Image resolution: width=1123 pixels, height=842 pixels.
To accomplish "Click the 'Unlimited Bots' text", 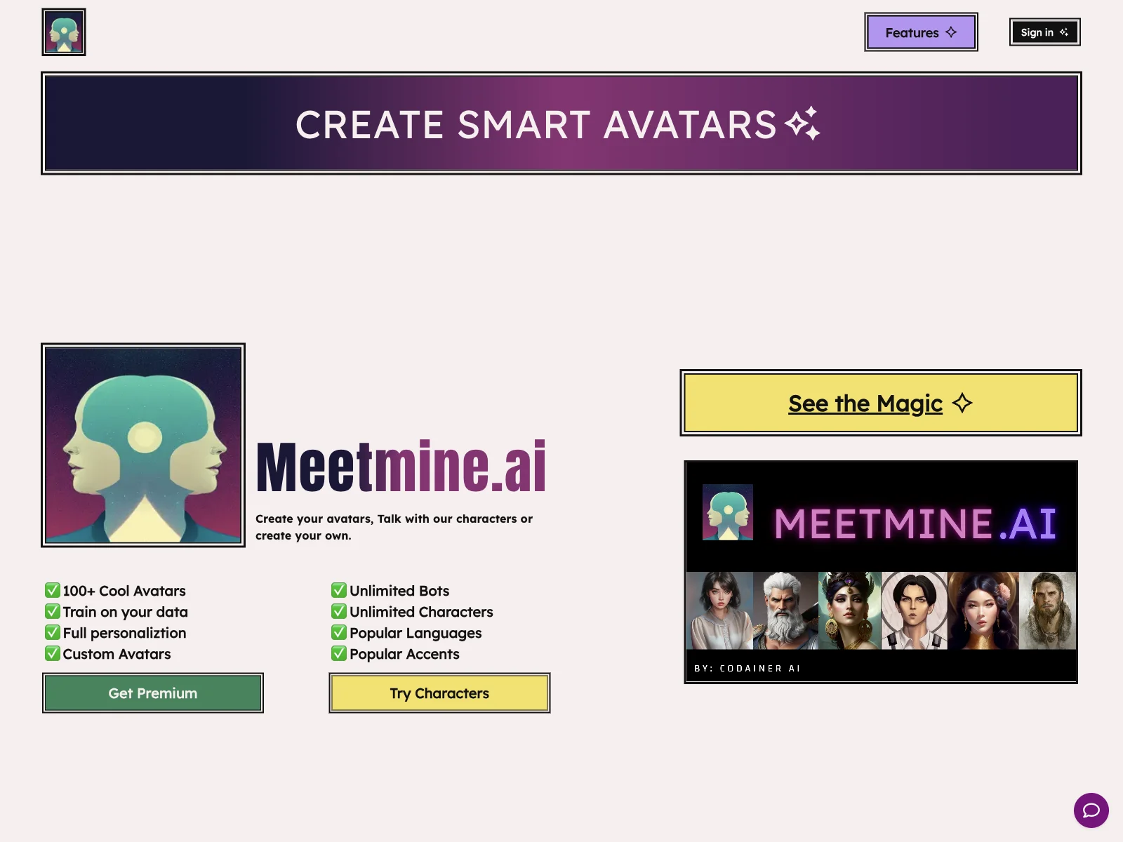I will (x=399, y=591).
